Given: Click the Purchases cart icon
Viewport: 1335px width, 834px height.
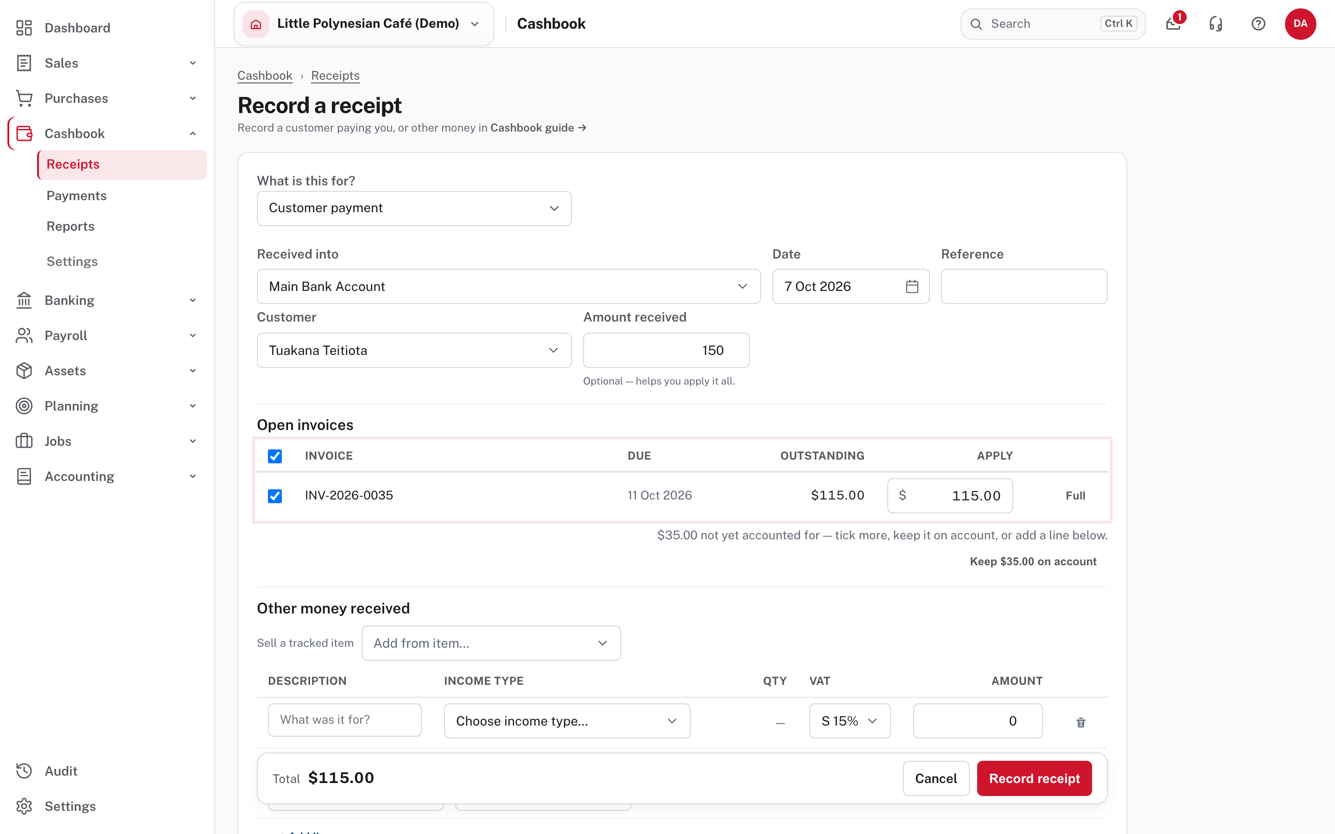Looking at the screenshot, I should (24, 98).
